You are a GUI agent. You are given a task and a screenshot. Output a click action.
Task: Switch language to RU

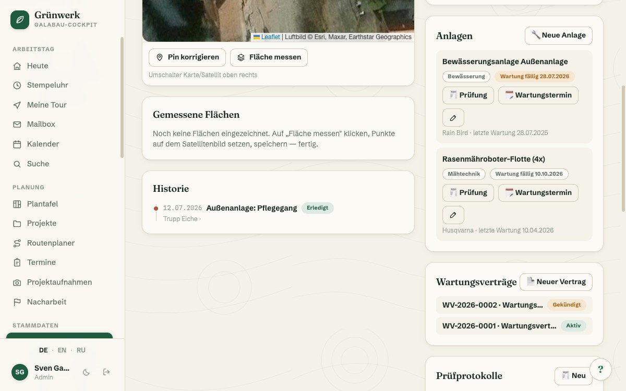click(81, 350)
